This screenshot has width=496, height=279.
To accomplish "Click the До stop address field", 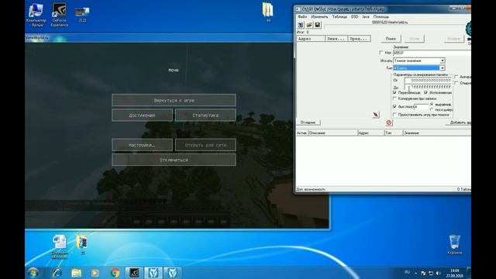I will tap(428, 87).
